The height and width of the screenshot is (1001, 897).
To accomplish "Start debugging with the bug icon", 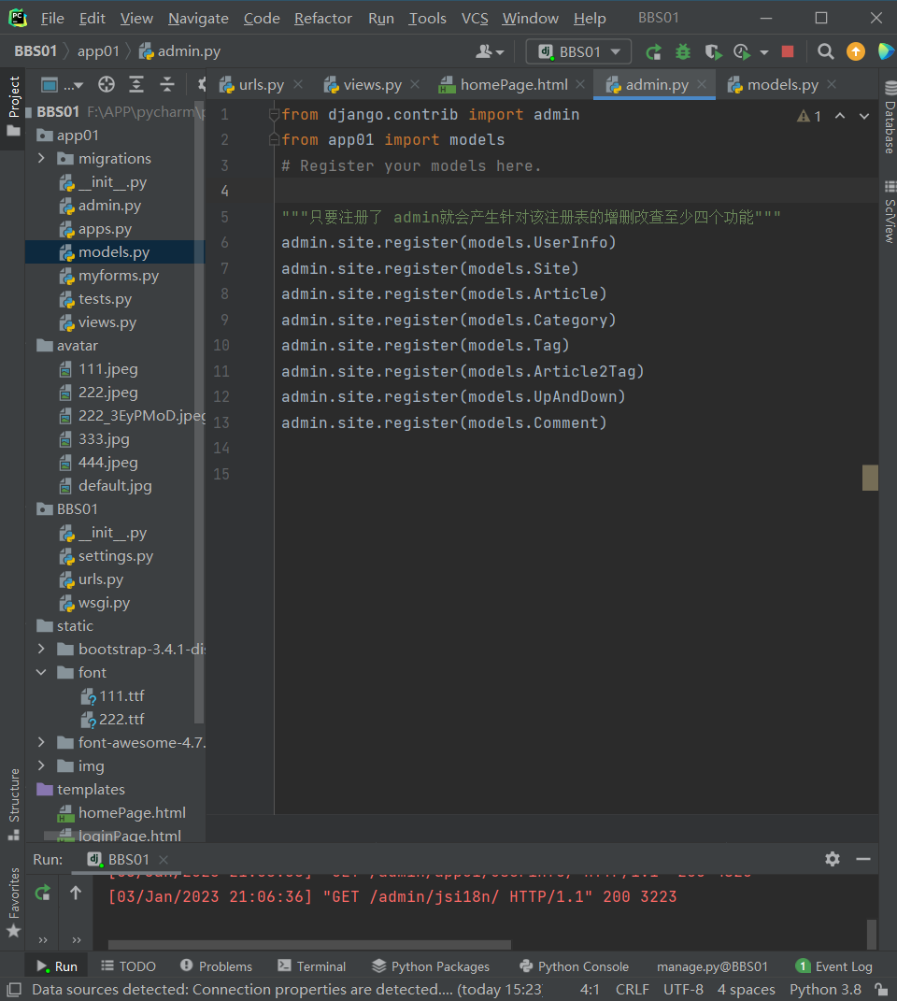I will (683, 52).
